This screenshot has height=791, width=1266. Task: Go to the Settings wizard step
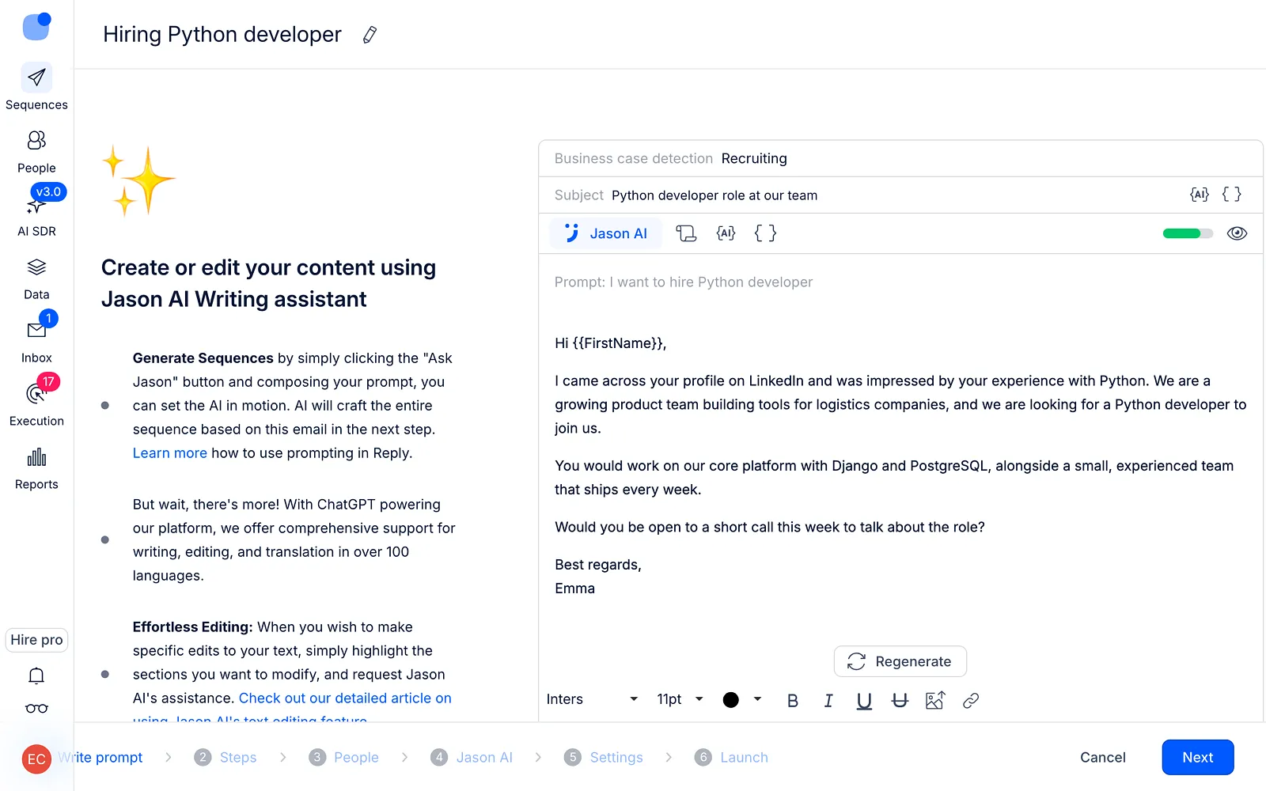pos(604,757)
